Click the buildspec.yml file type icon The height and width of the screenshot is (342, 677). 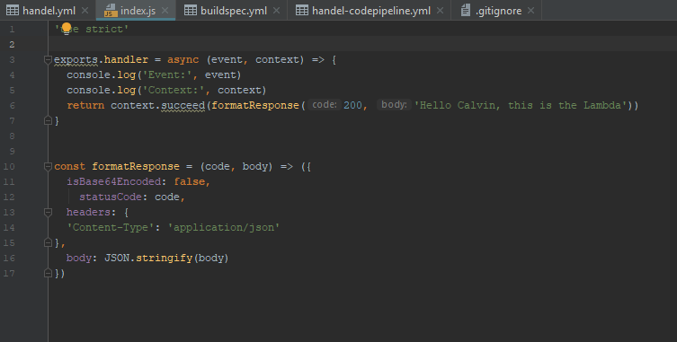pyautogui.click(x=191, y=11)
